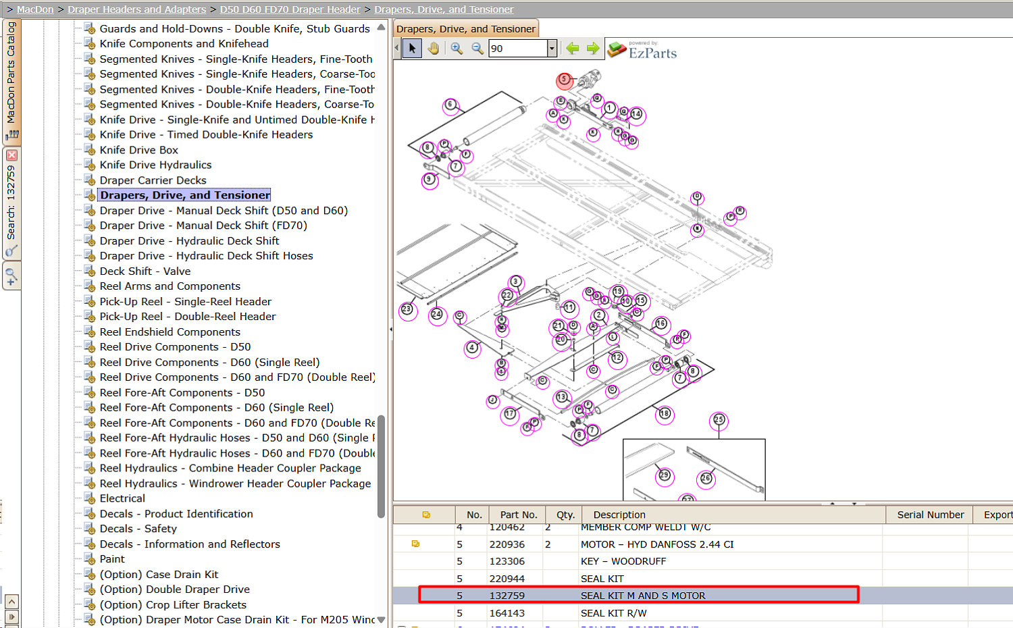Image resolution: width=1013 pixels, height=628 pixels.
Task: Click the page icon beside Draper Drive - Hydraulic Deck Shift
Action: (89, 241)
